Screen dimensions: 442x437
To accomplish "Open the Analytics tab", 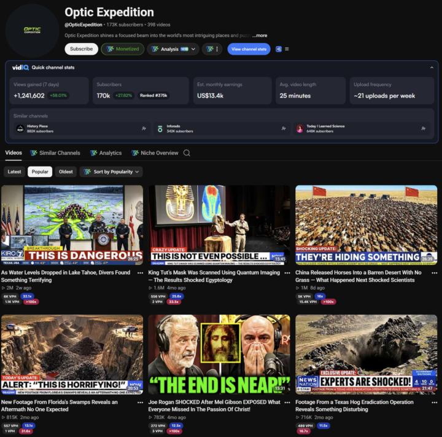I will pyautogui.click(x=106, y=153).
